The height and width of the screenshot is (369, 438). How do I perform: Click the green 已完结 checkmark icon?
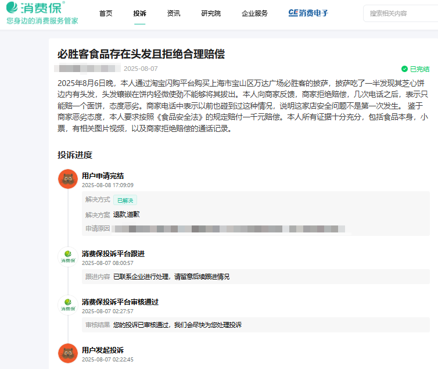coord(404,69)
